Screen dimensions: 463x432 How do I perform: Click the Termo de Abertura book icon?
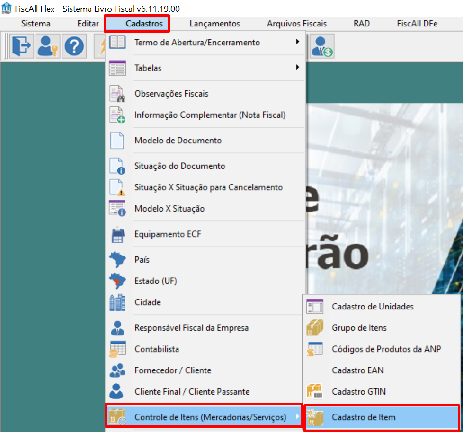tap(117, 42)
